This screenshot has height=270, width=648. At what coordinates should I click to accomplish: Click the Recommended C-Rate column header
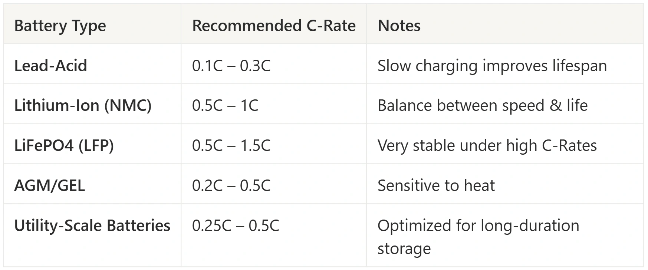[x=274, y=26]
